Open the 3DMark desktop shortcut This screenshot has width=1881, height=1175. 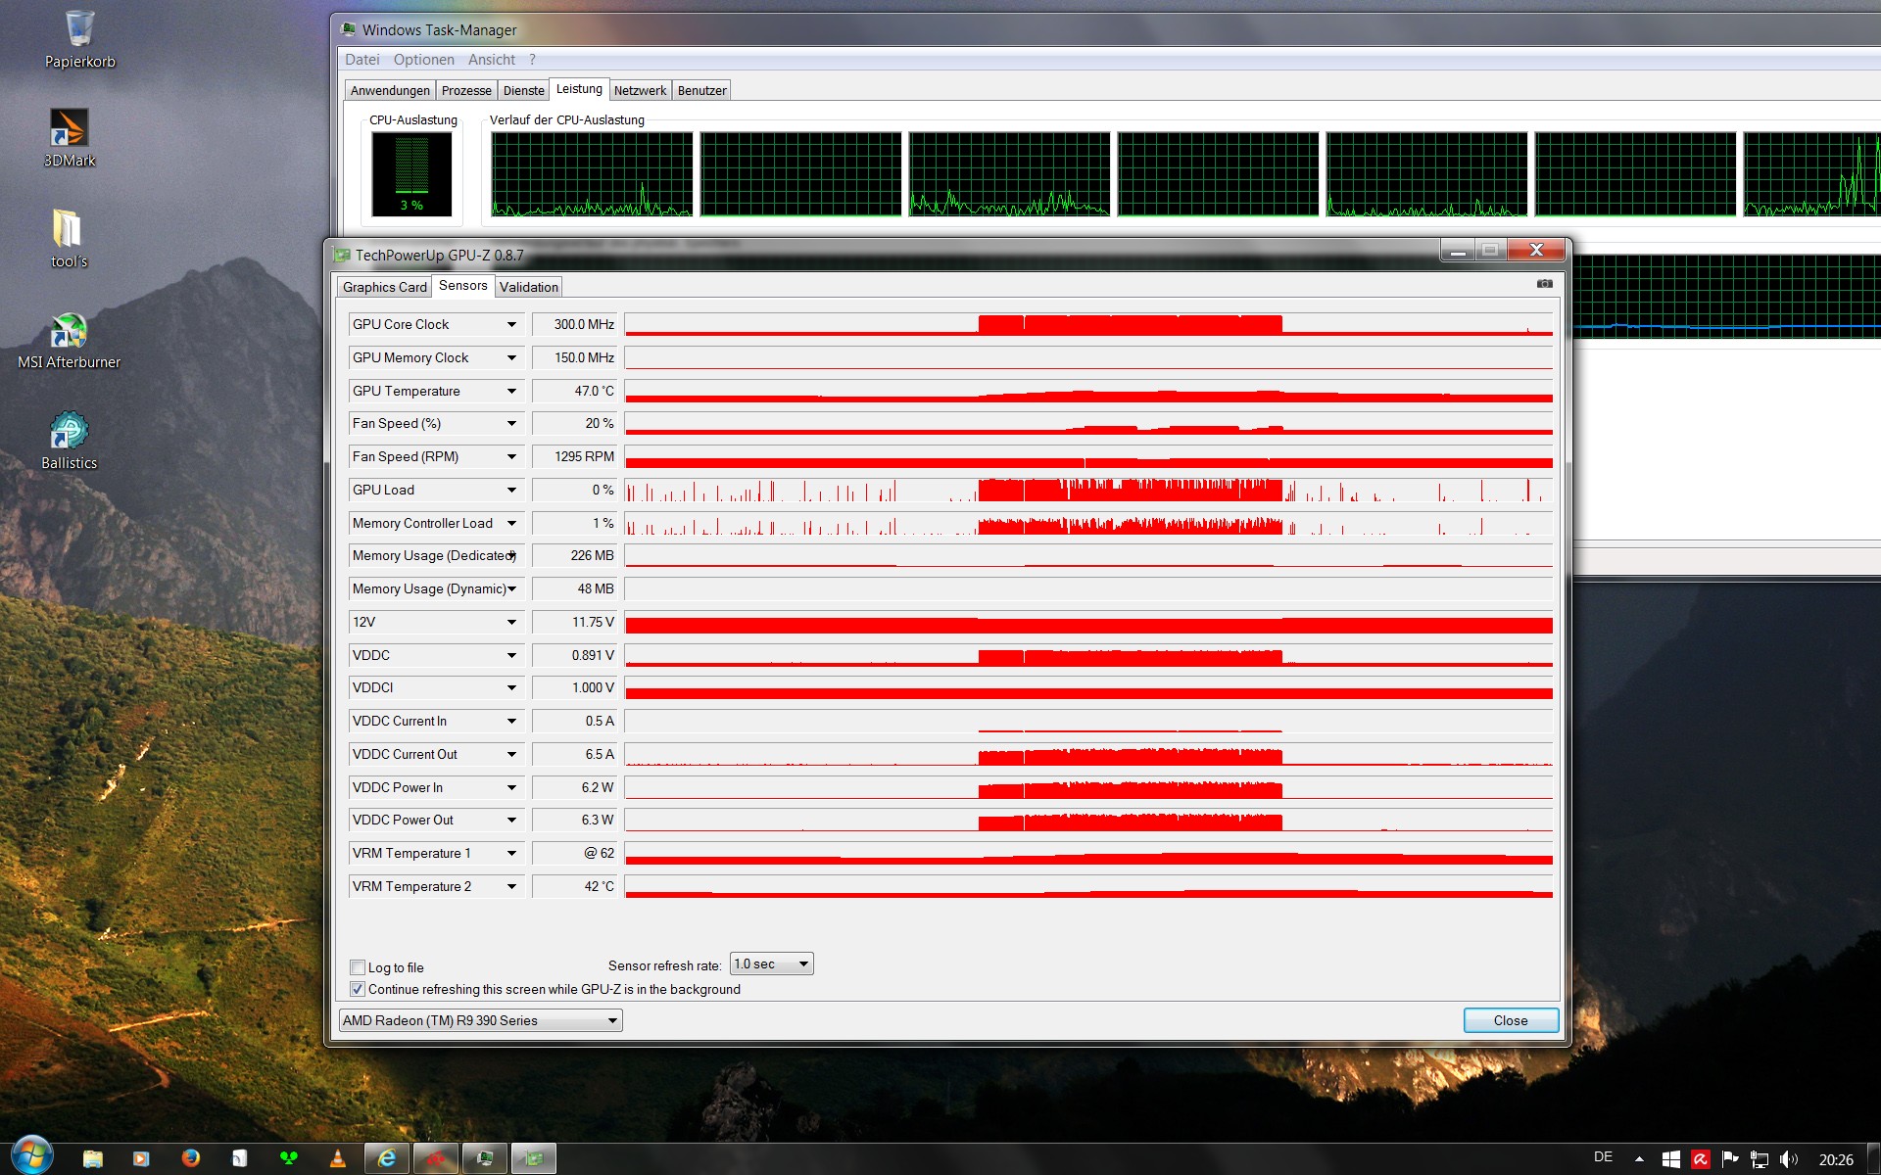(69, 129)
